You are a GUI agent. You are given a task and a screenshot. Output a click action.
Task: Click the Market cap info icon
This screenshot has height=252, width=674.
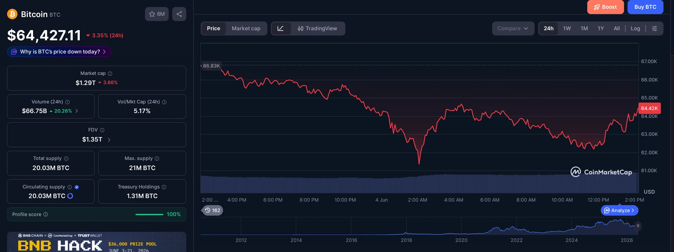(110, 73)
